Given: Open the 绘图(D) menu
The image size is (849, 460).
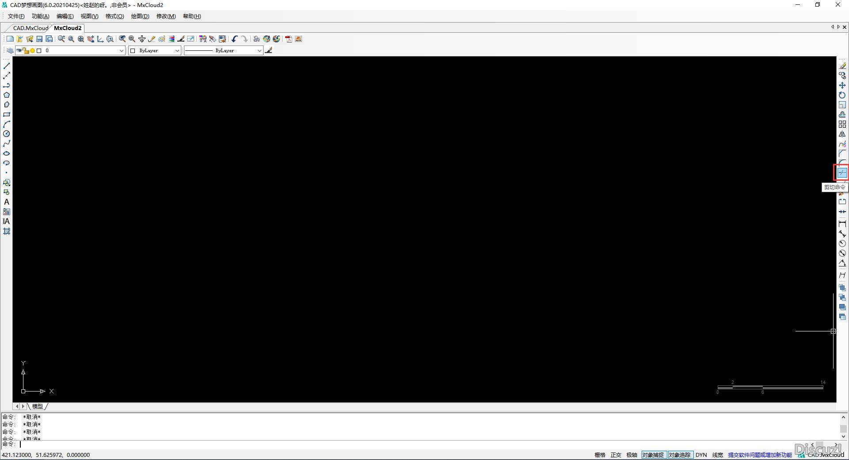Looking at the screenshot, I should click(140, 16).
